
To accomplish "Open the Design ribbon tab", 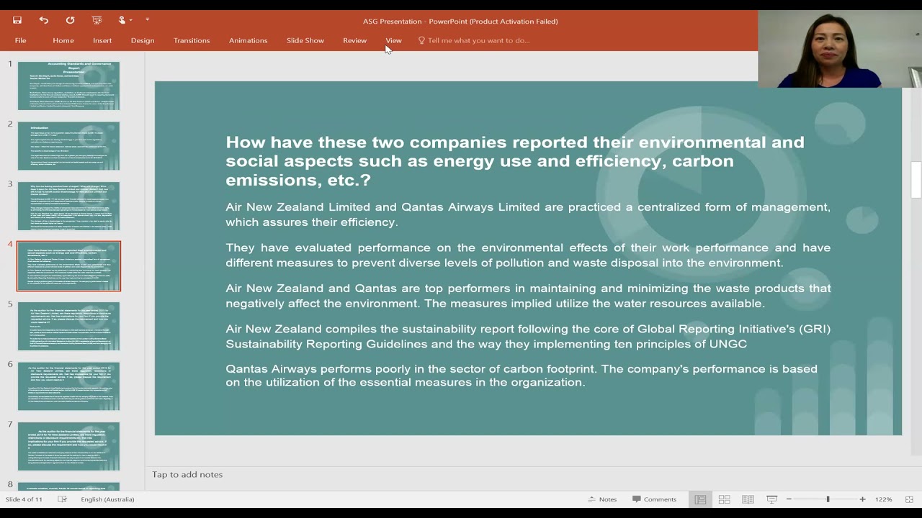I will (x=143, y=40).
